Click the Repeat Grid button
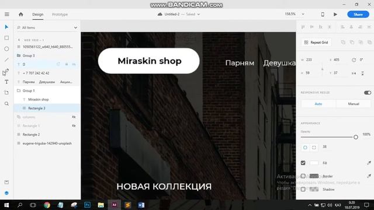Image resolution: width=374 pixels, height=210 pixels. (x=316, y=43)
